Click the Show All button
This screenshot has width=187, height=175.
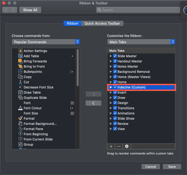30,10
